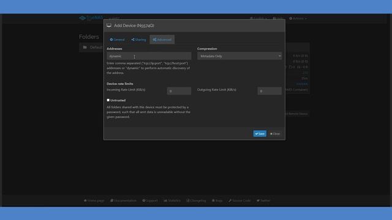Click the house icon beside Home page
This screenshot has height=220, width=392.
pos(85,200)
